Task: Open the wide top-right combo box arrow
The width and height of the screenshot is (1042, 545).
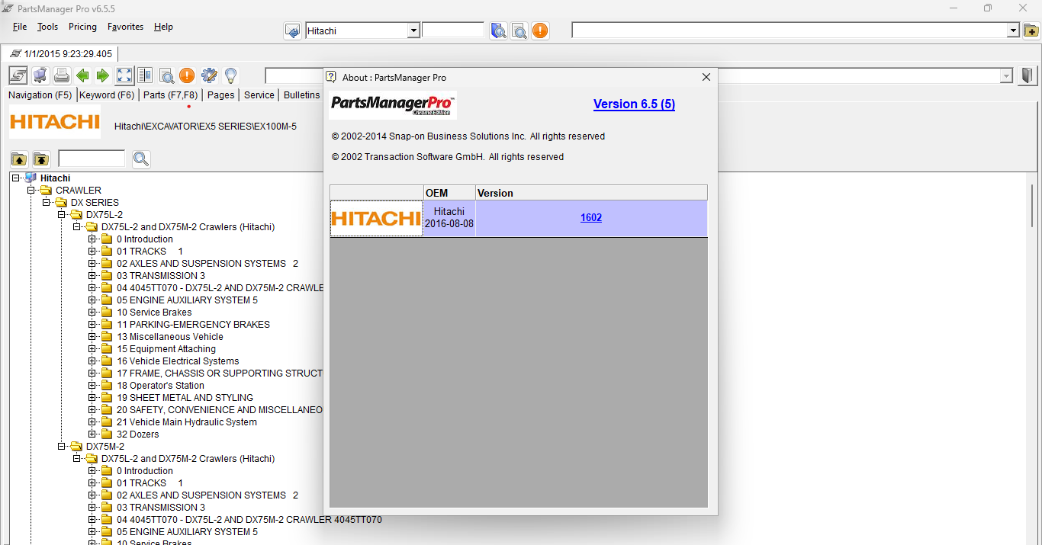Action: (1013, 30)
